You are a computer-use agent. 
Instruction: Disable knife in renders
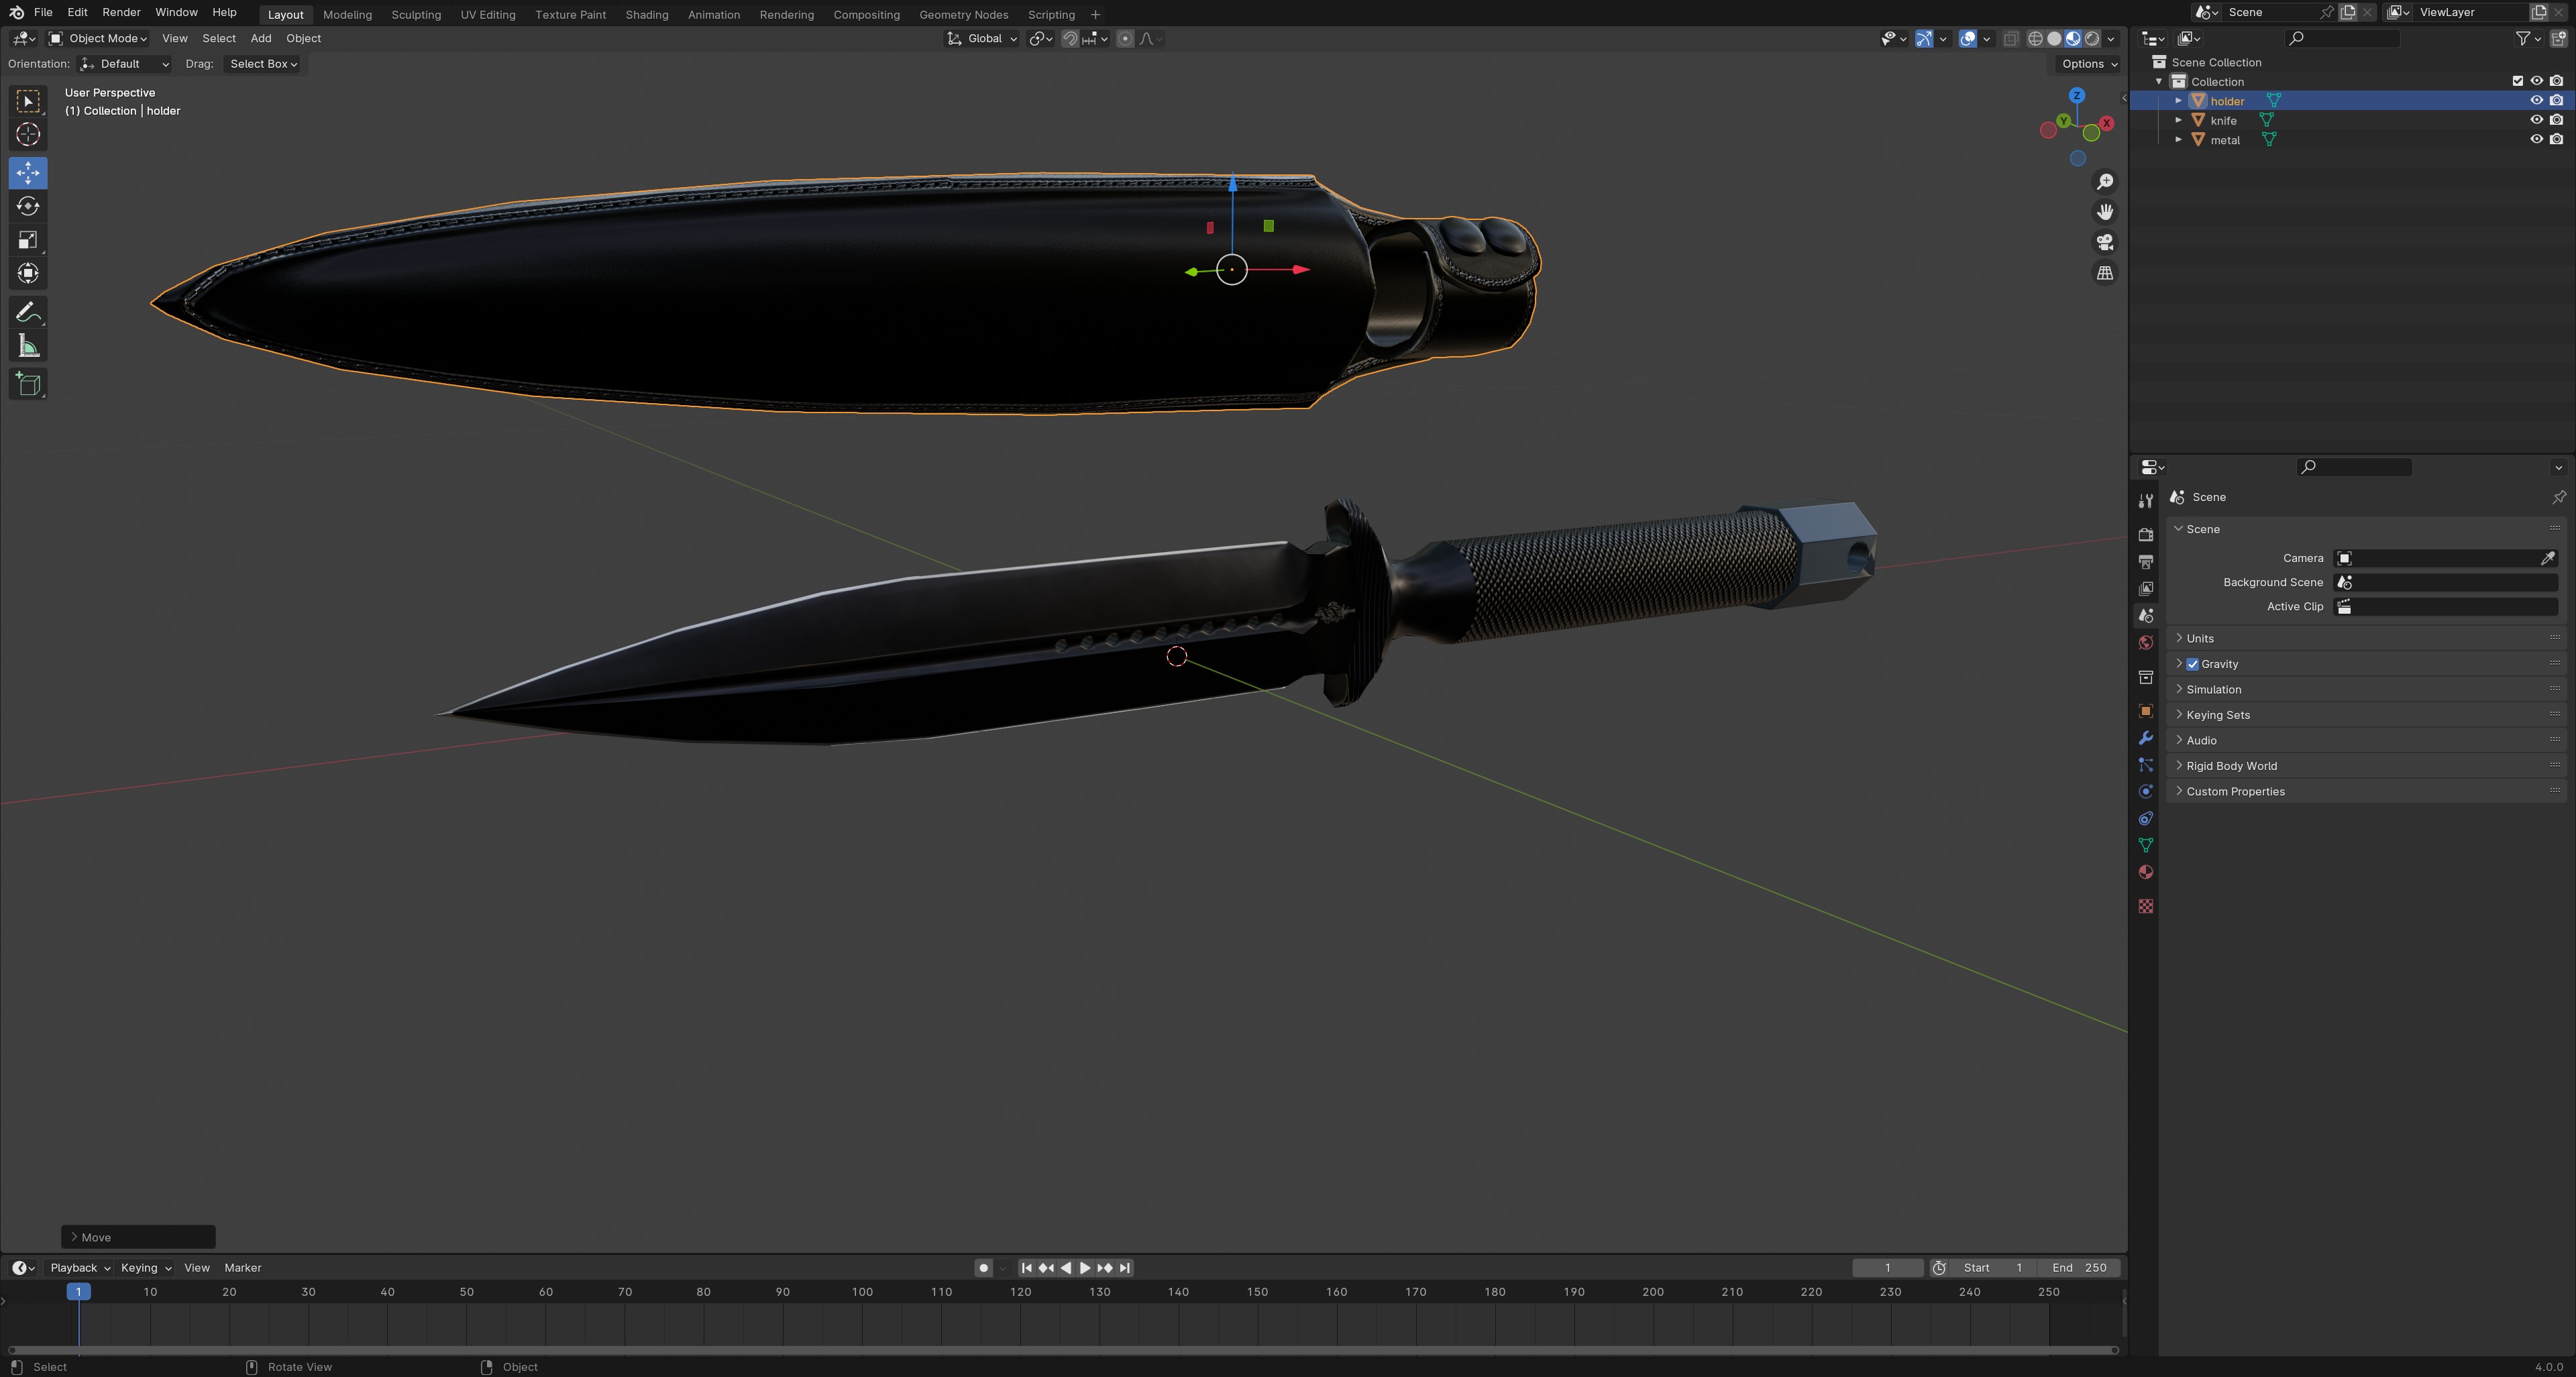coord(2556,120)
